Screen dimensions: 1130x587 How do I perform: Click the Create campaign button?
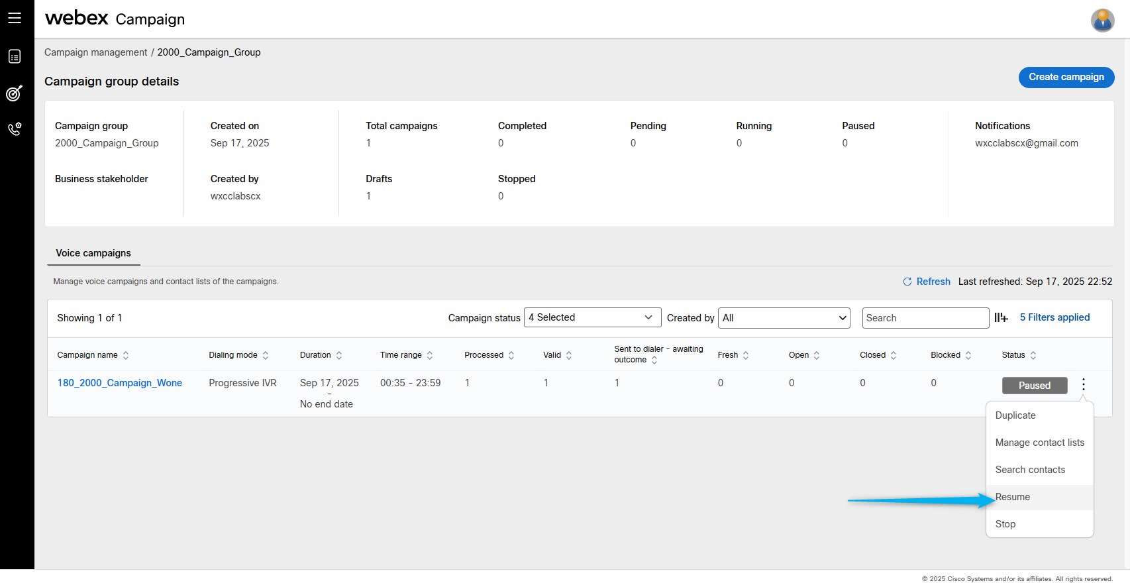point(1066,77)
